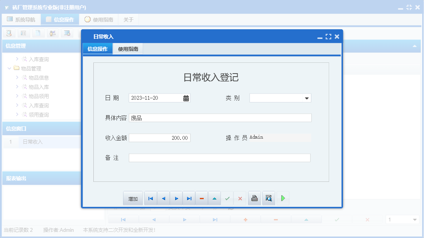
Task: Open the 类别 category dropdown
Action: (x=307, y=98)
